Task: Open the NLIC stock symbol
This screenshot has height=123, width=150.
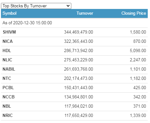Action: (x=7, y=60)
